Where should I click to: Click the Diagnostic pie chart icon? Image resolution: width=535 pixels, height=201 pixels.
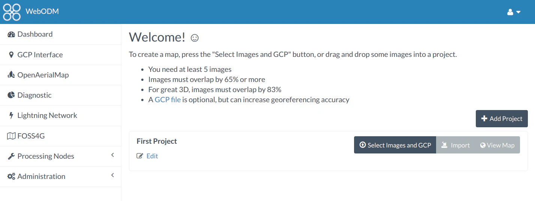point(11,95)
